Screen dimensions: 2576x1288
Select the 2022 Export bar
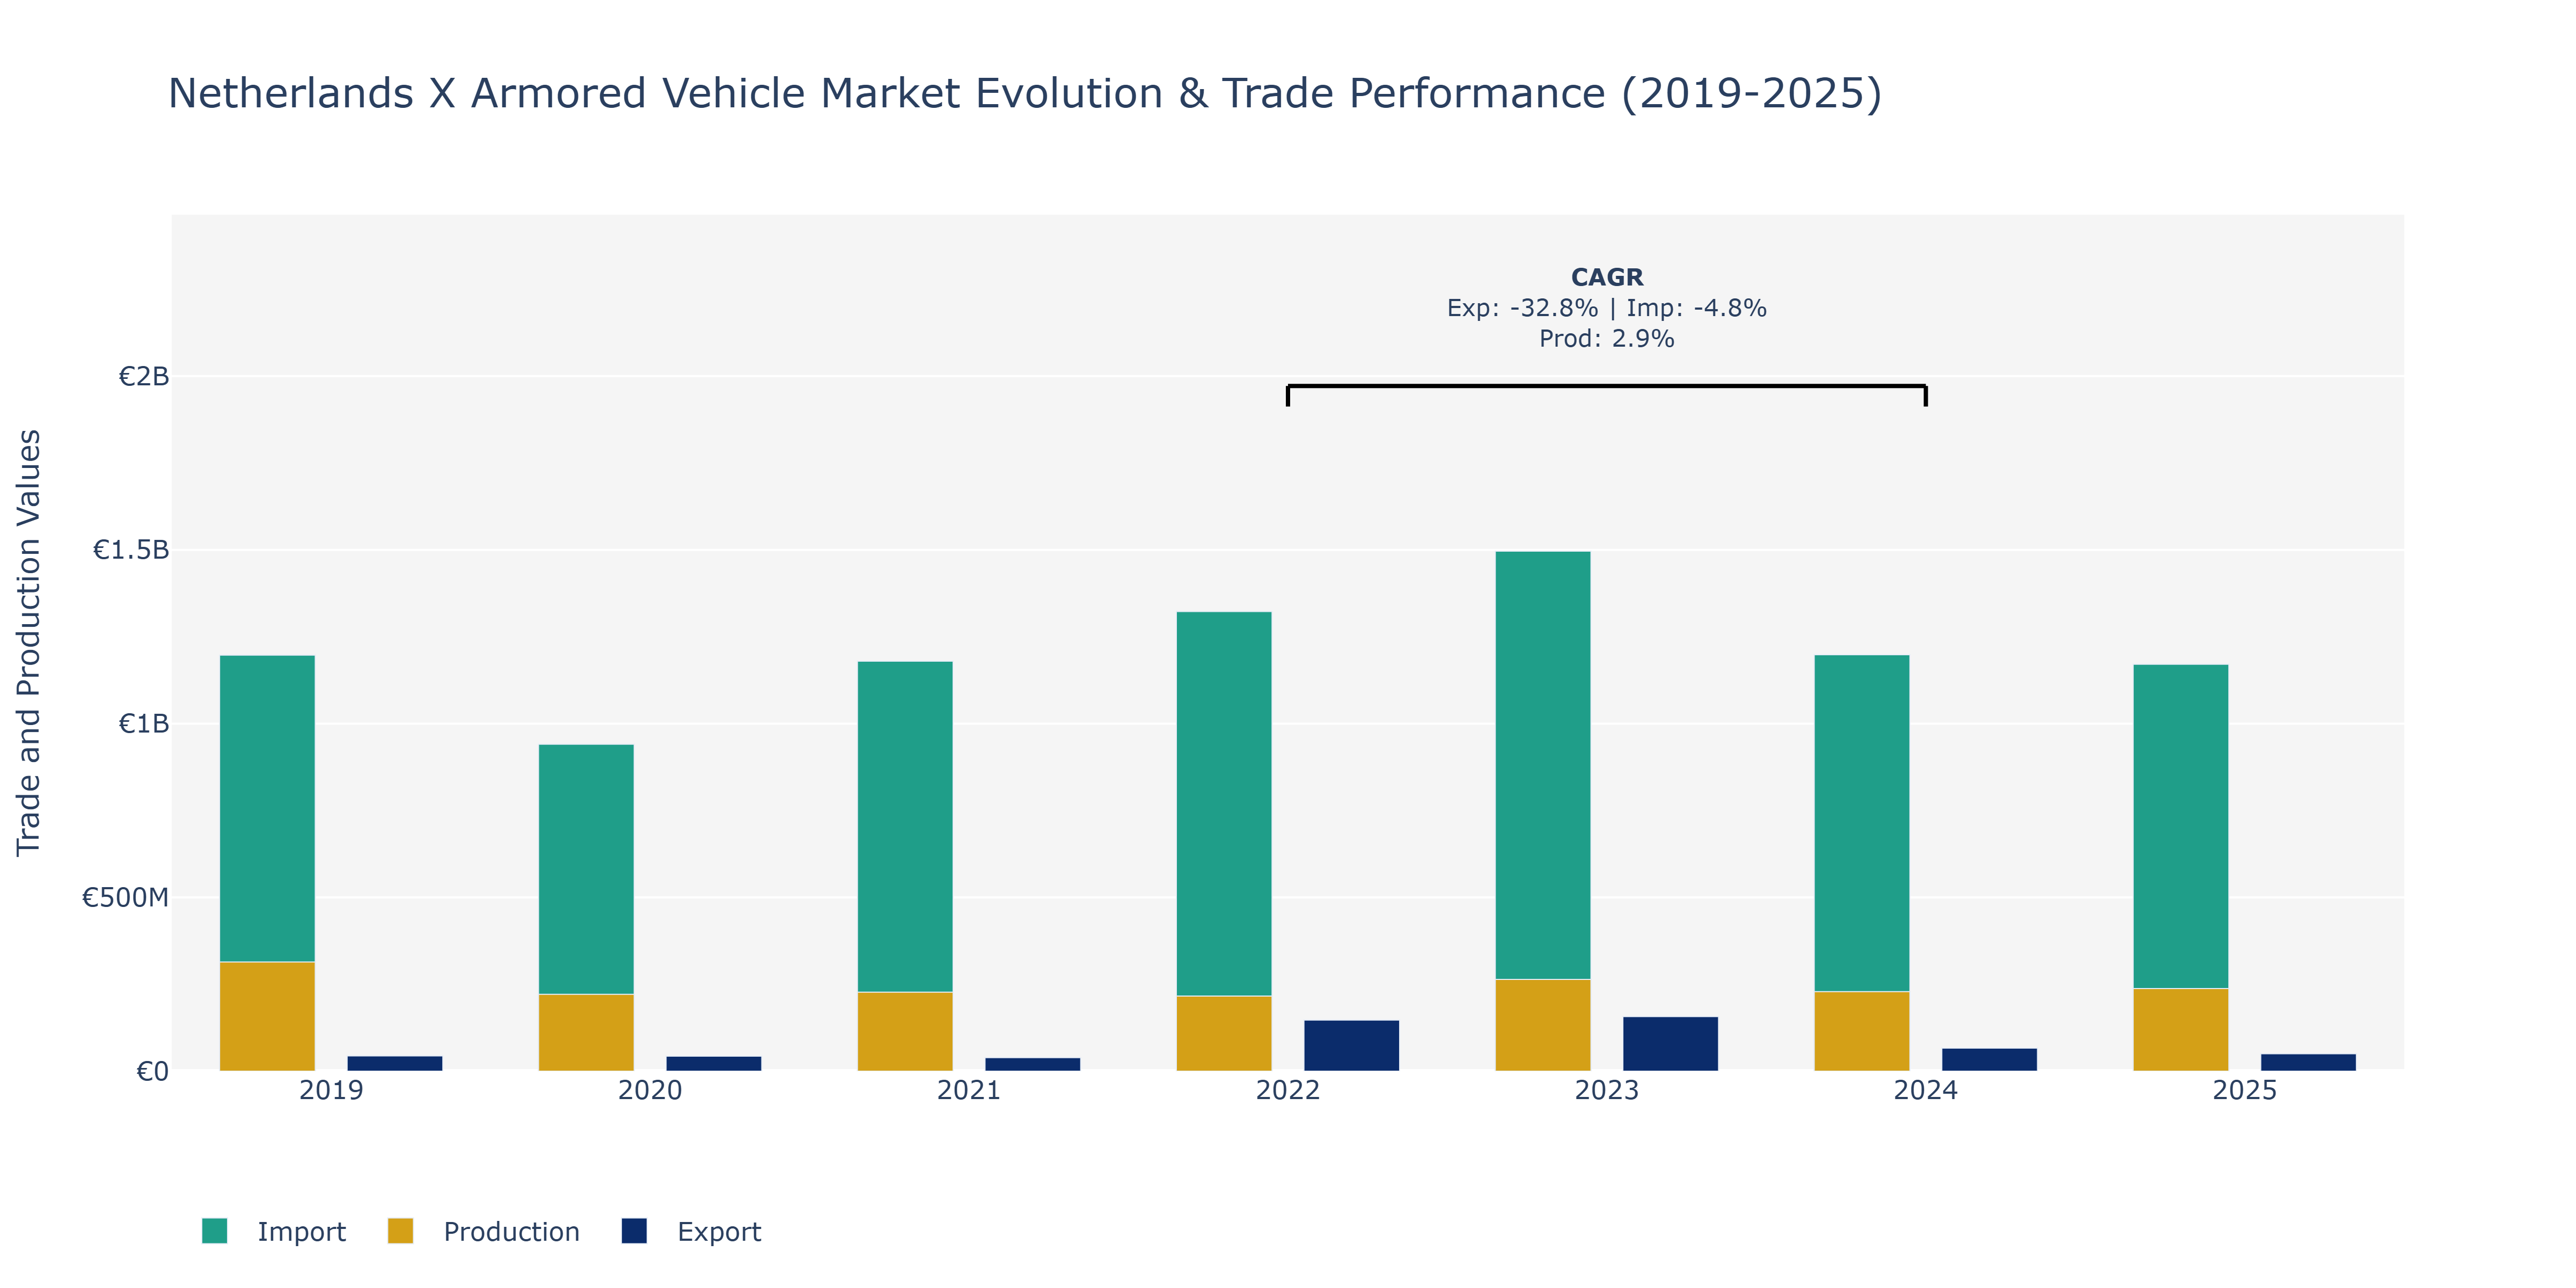(x=1352, y=1045)
